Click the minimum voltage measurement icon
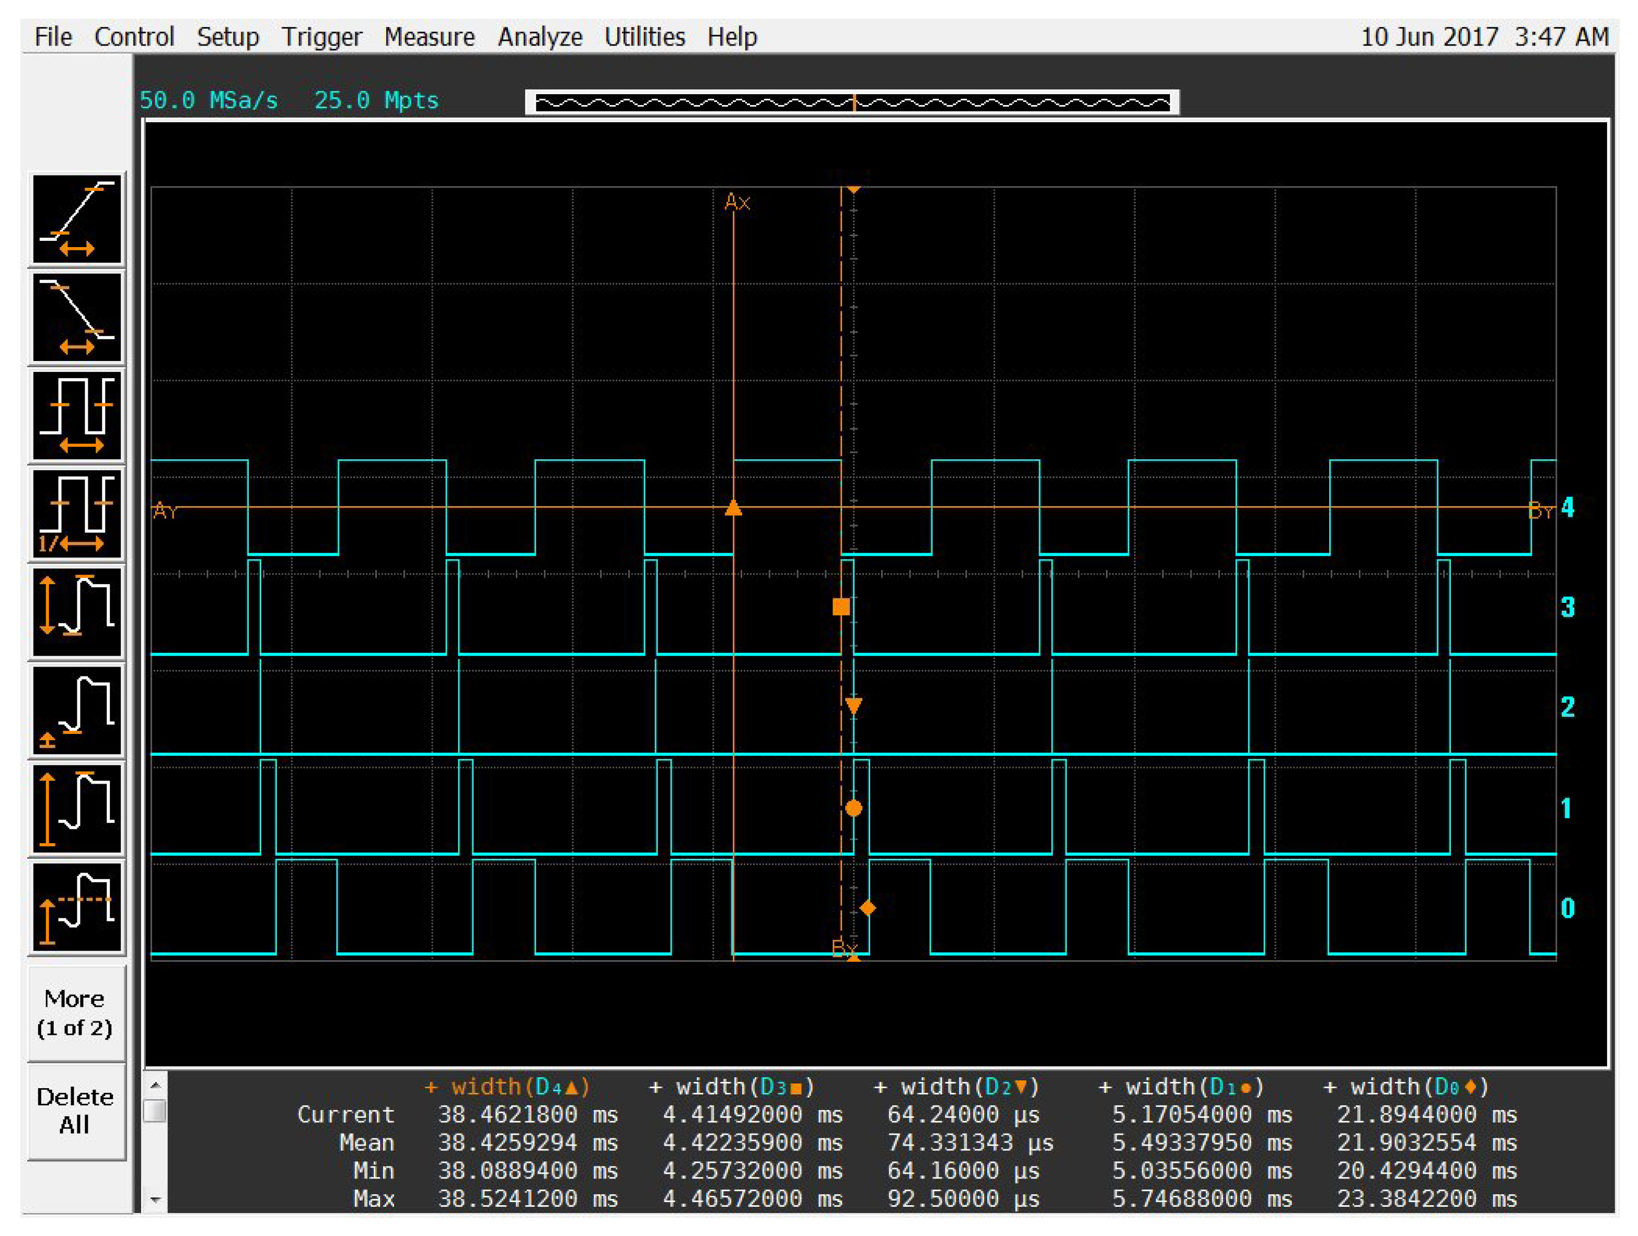This screenshot has width=1638, height=1236. (77, 710)
